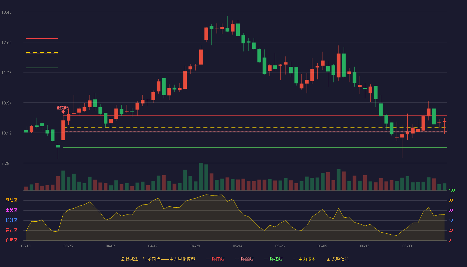Click the 06-17 date label
The height and width of the screenshot is (267, 467).
coord(365,246)
